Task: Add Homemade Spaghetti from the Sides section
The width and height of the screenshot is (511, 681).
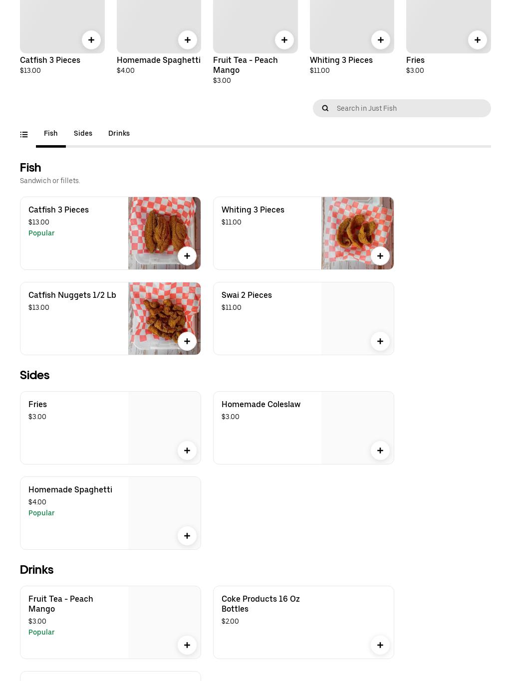Action: pos(187,535)
